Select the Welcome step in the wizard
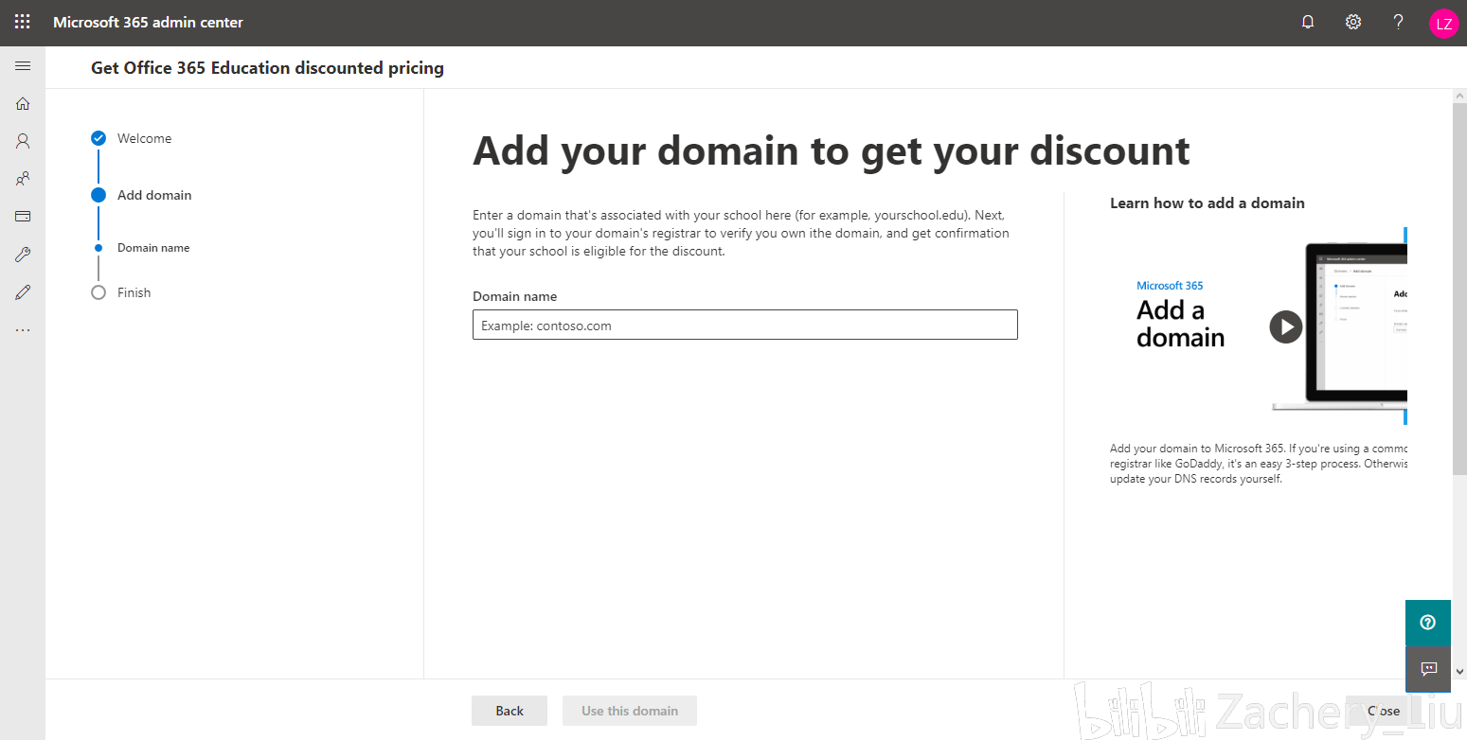Image resolution: width=1467 pixels, height=740 pixels. point(133,138)
